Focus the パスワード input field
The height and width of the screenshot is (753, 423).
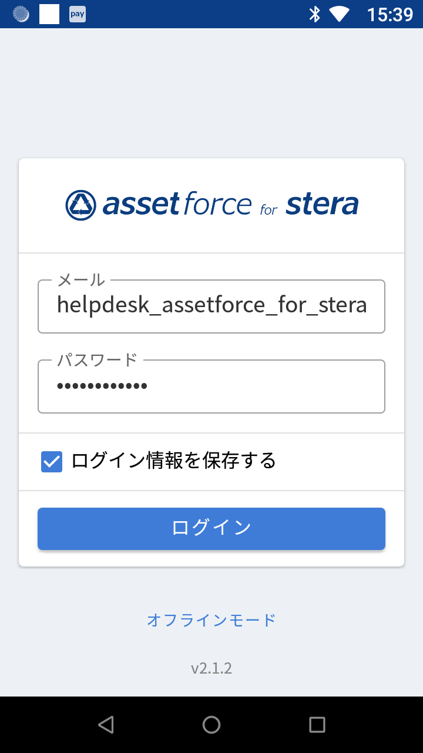coord(211,387)
